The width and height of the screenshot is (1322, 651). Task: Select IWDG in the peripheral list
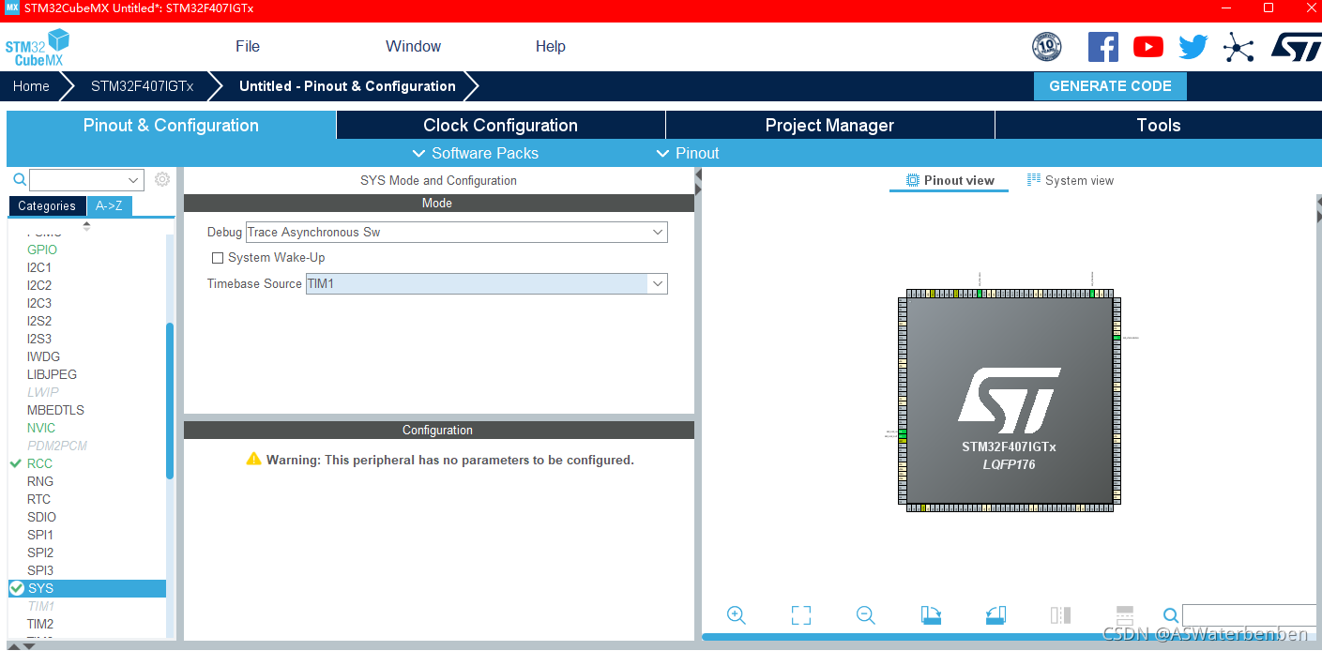click(43, 356)
